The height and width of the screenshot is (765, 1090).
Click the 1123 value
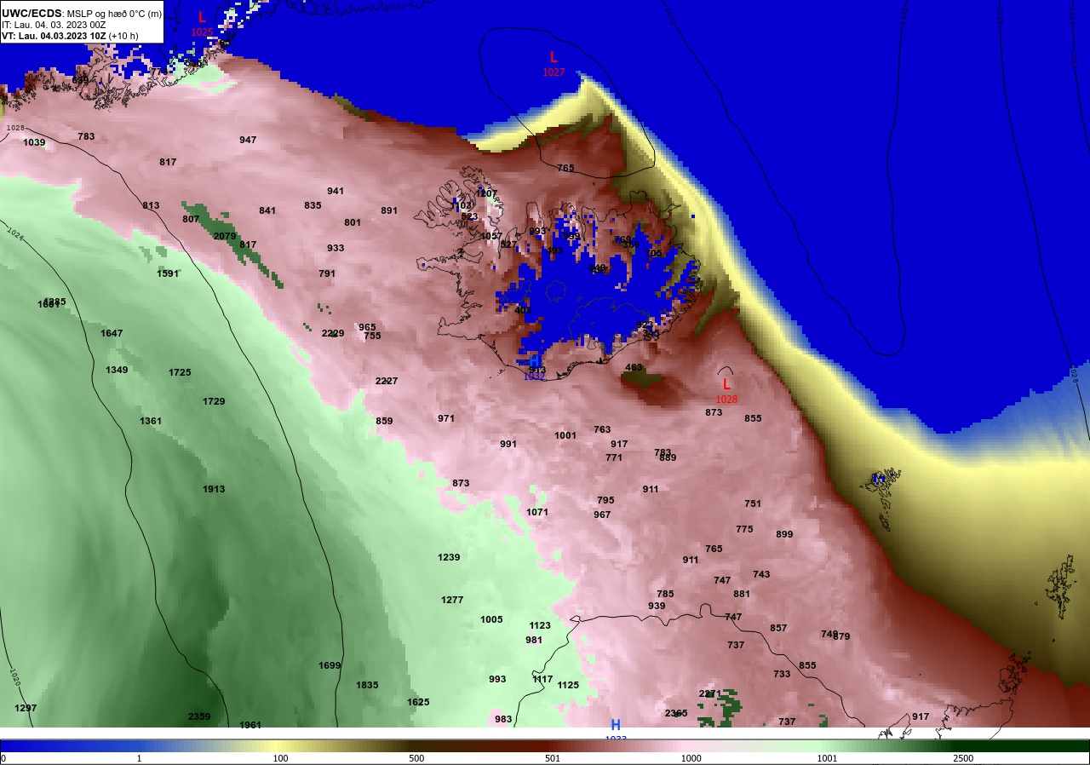pos(540,625)
